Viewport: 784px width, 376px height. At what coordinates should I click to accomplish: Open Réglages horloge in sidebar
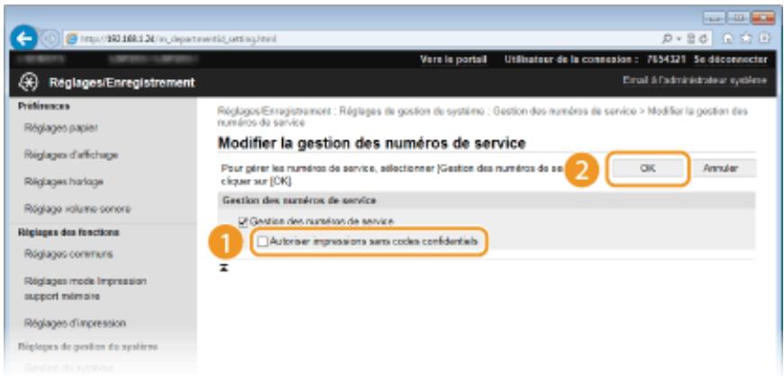(x=63, y=182)
